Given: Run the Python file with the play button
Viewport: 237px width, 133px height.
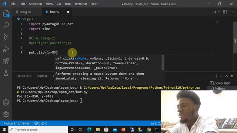Looking at the screenshot, I should click(215, 12).
